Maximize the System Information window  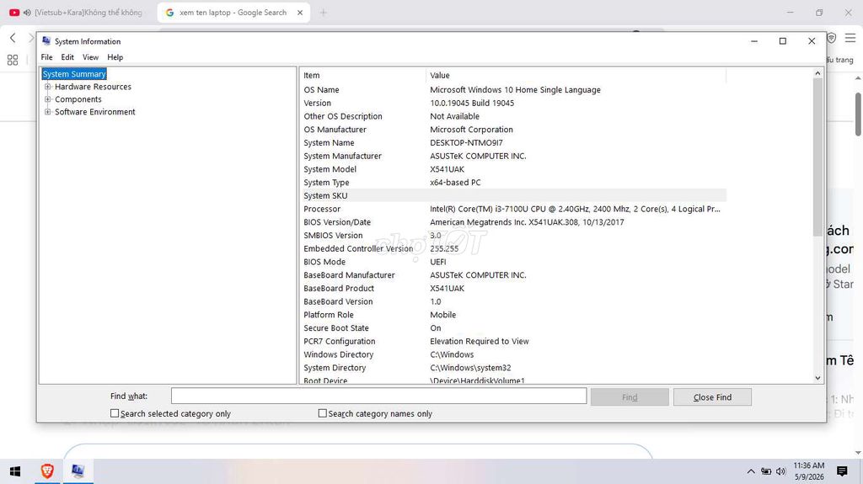pyautogui.click(x=783, y=41)
